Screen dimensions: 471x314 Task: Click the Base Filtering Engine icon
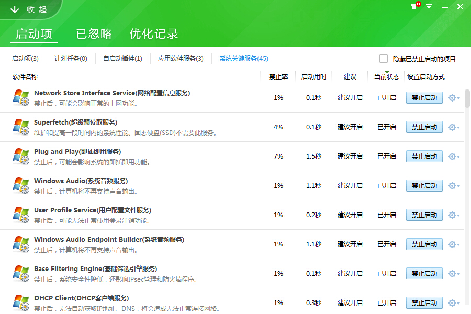pos(21,273)
